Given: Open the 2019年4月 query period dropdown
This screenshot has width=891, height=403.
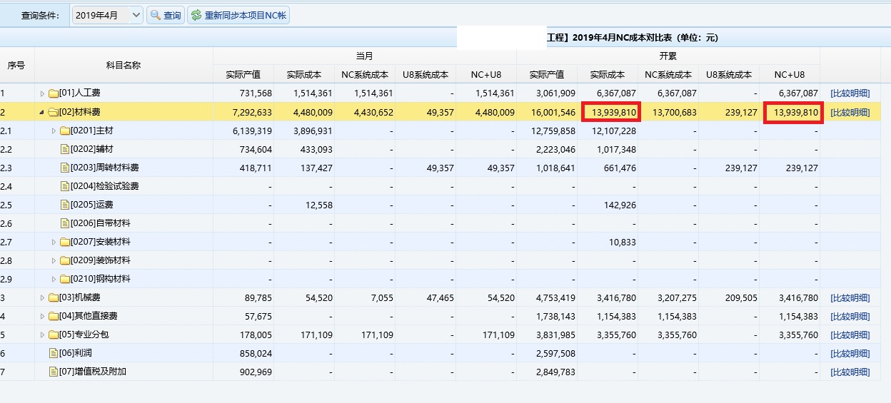Looking at the screenshot, I should [x=136, y=15].
